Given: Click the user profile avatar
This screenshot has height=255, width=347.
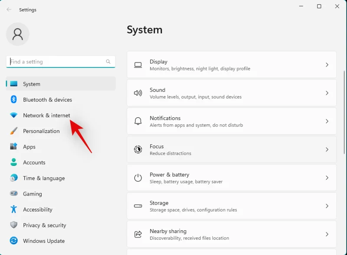Looking at the screenshot, I should 17,34.
